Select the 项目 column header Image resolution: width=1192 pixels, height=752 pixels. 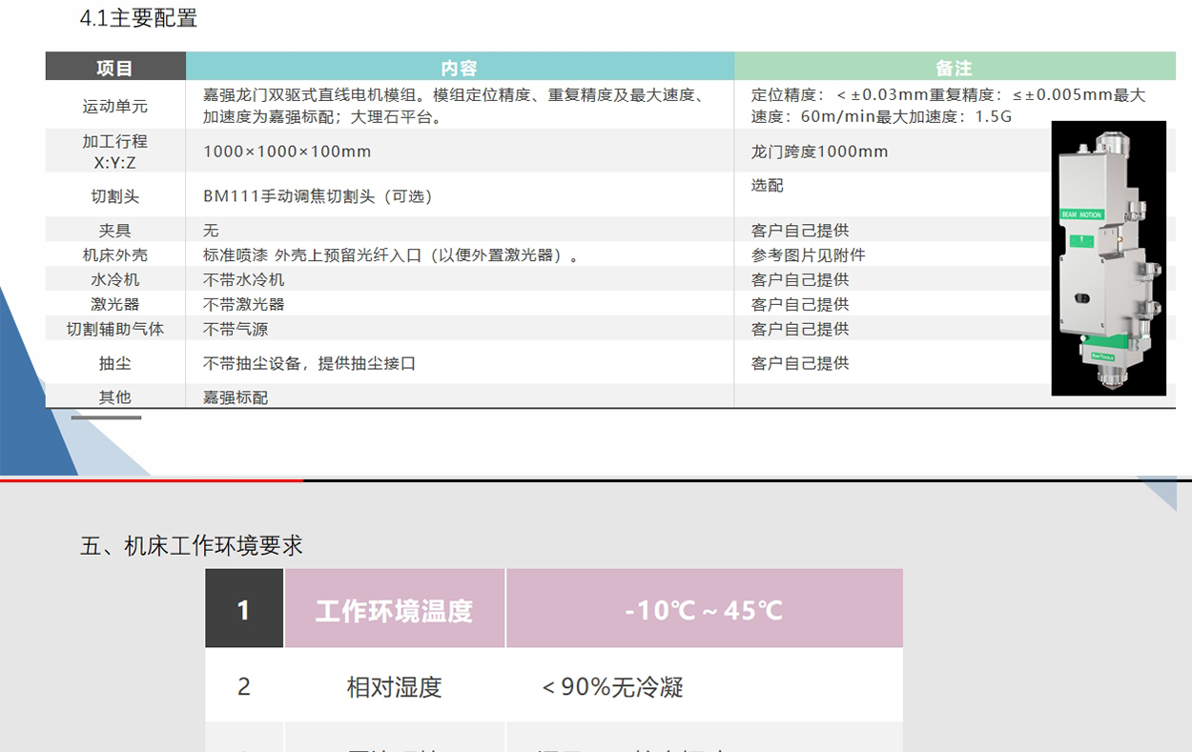tap(115, 68)
